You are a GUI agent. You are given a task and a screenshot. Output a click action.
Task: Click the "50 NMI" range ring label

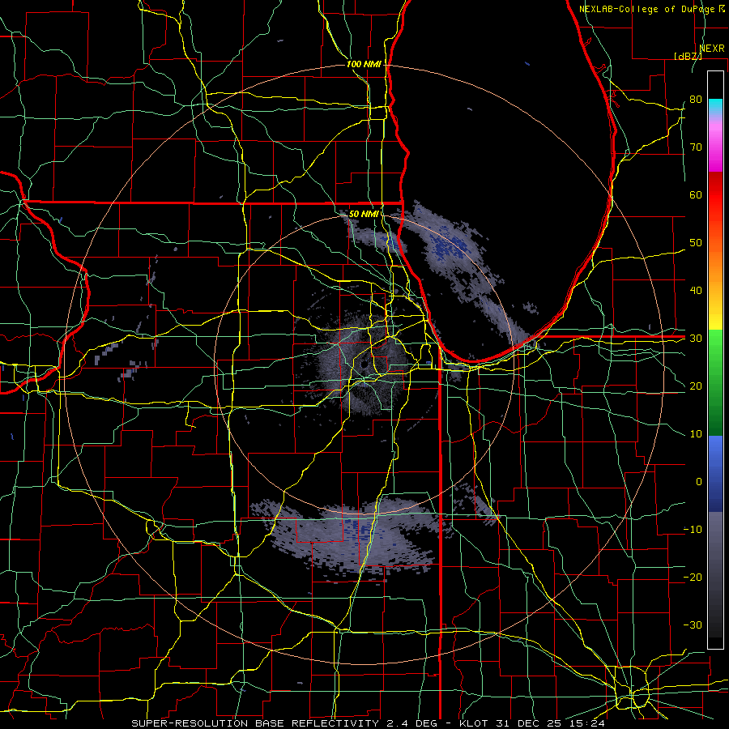pyautogui.click(x=363, y=215)
